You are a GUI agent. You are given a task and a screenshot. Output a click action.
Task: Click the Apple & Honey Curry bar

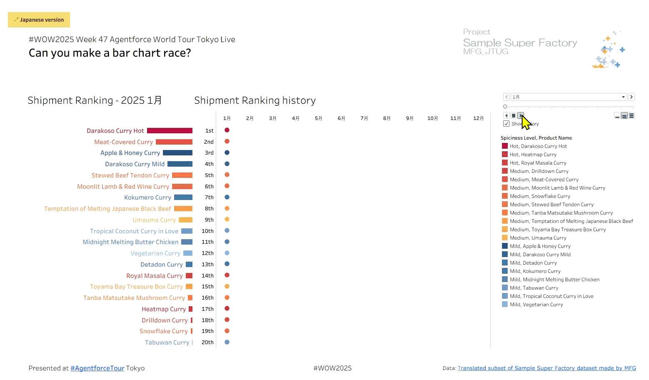[177, 153]
